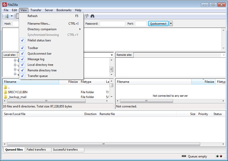Toggle Local directory tree visibility

22,65
